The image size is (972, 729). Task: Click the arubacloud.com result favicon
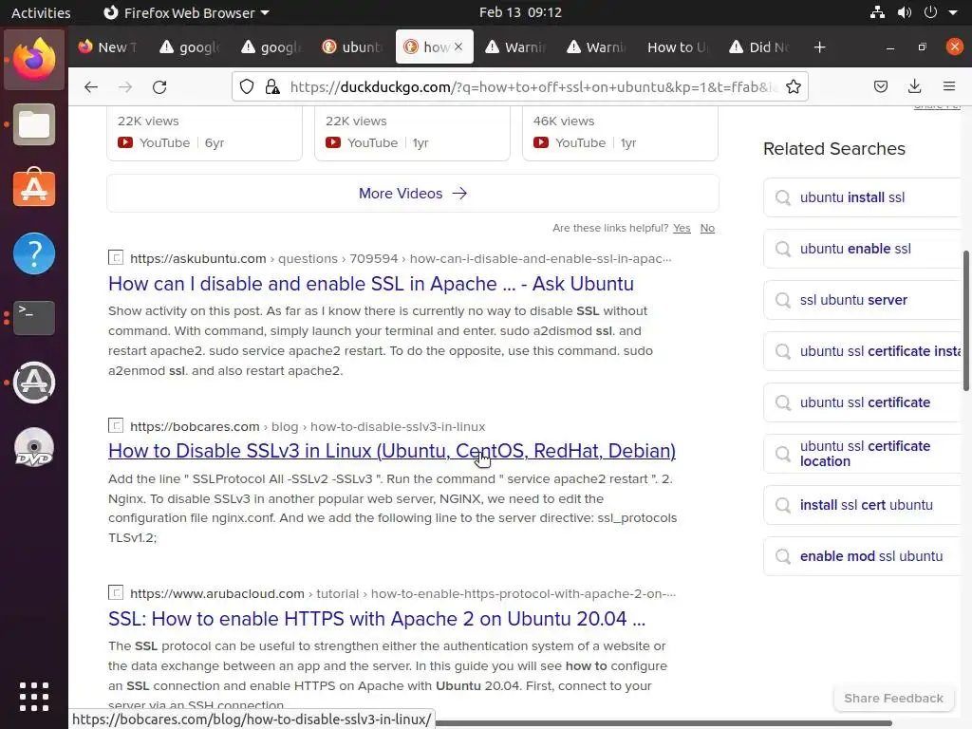click(116, 592)
